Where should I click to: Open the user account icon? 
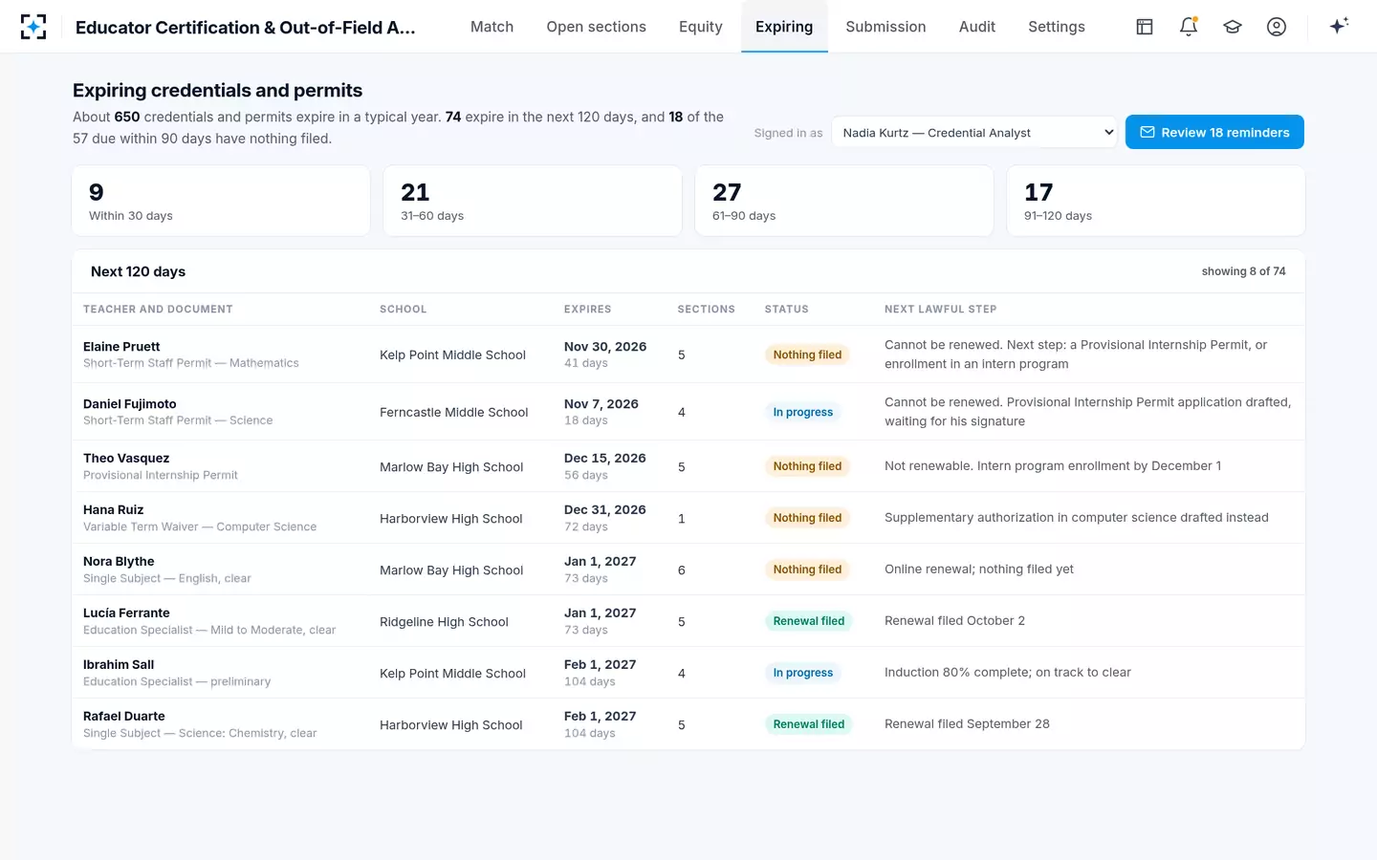(x=1277, y=27)
